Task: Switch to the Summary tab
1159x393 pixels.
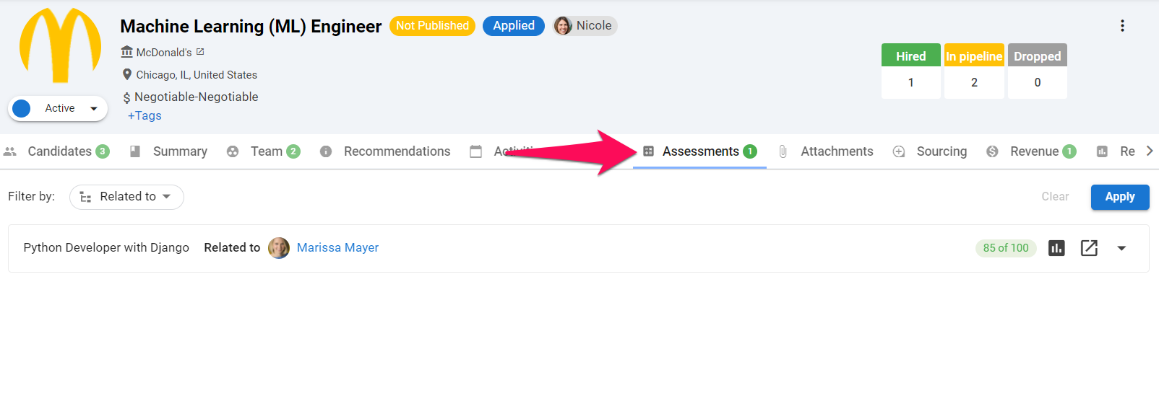Action: click(x=168, y=151)
